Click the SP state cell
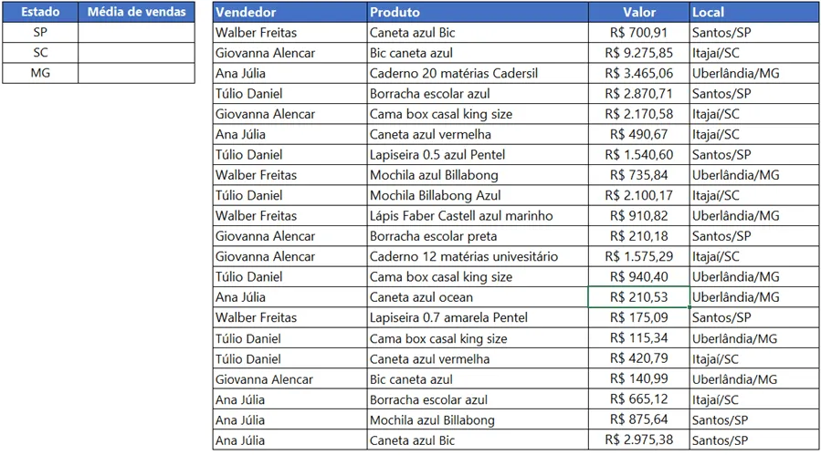821x455 pixels. pyautogui.click(x=40, y=33)
